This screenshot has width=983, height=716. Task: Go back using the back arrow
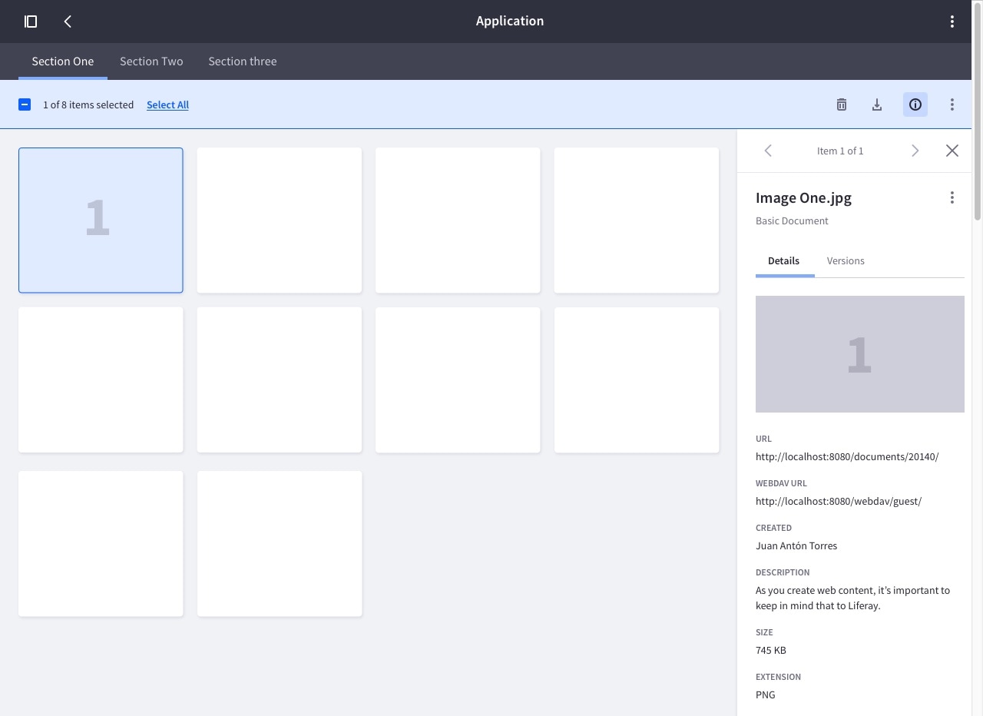click(x=68, y=21)
